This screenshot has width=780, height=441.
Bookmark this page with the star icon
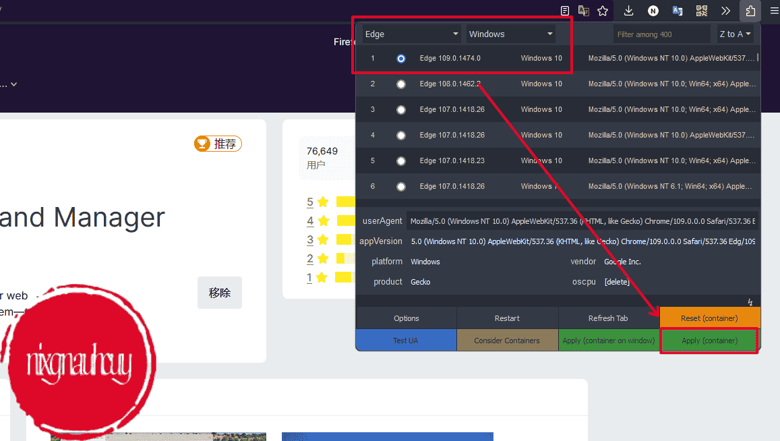pyautogui.click(x=603, y=11)
